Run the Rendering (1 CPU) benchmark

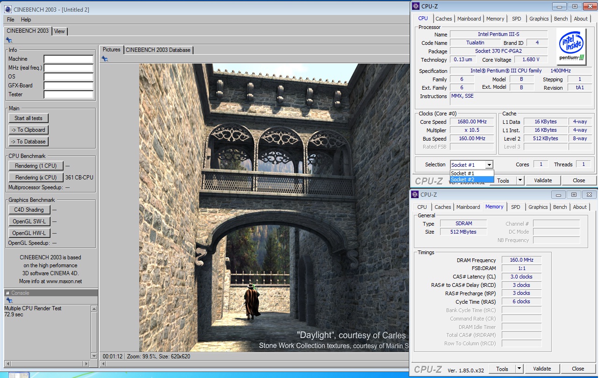36,166
